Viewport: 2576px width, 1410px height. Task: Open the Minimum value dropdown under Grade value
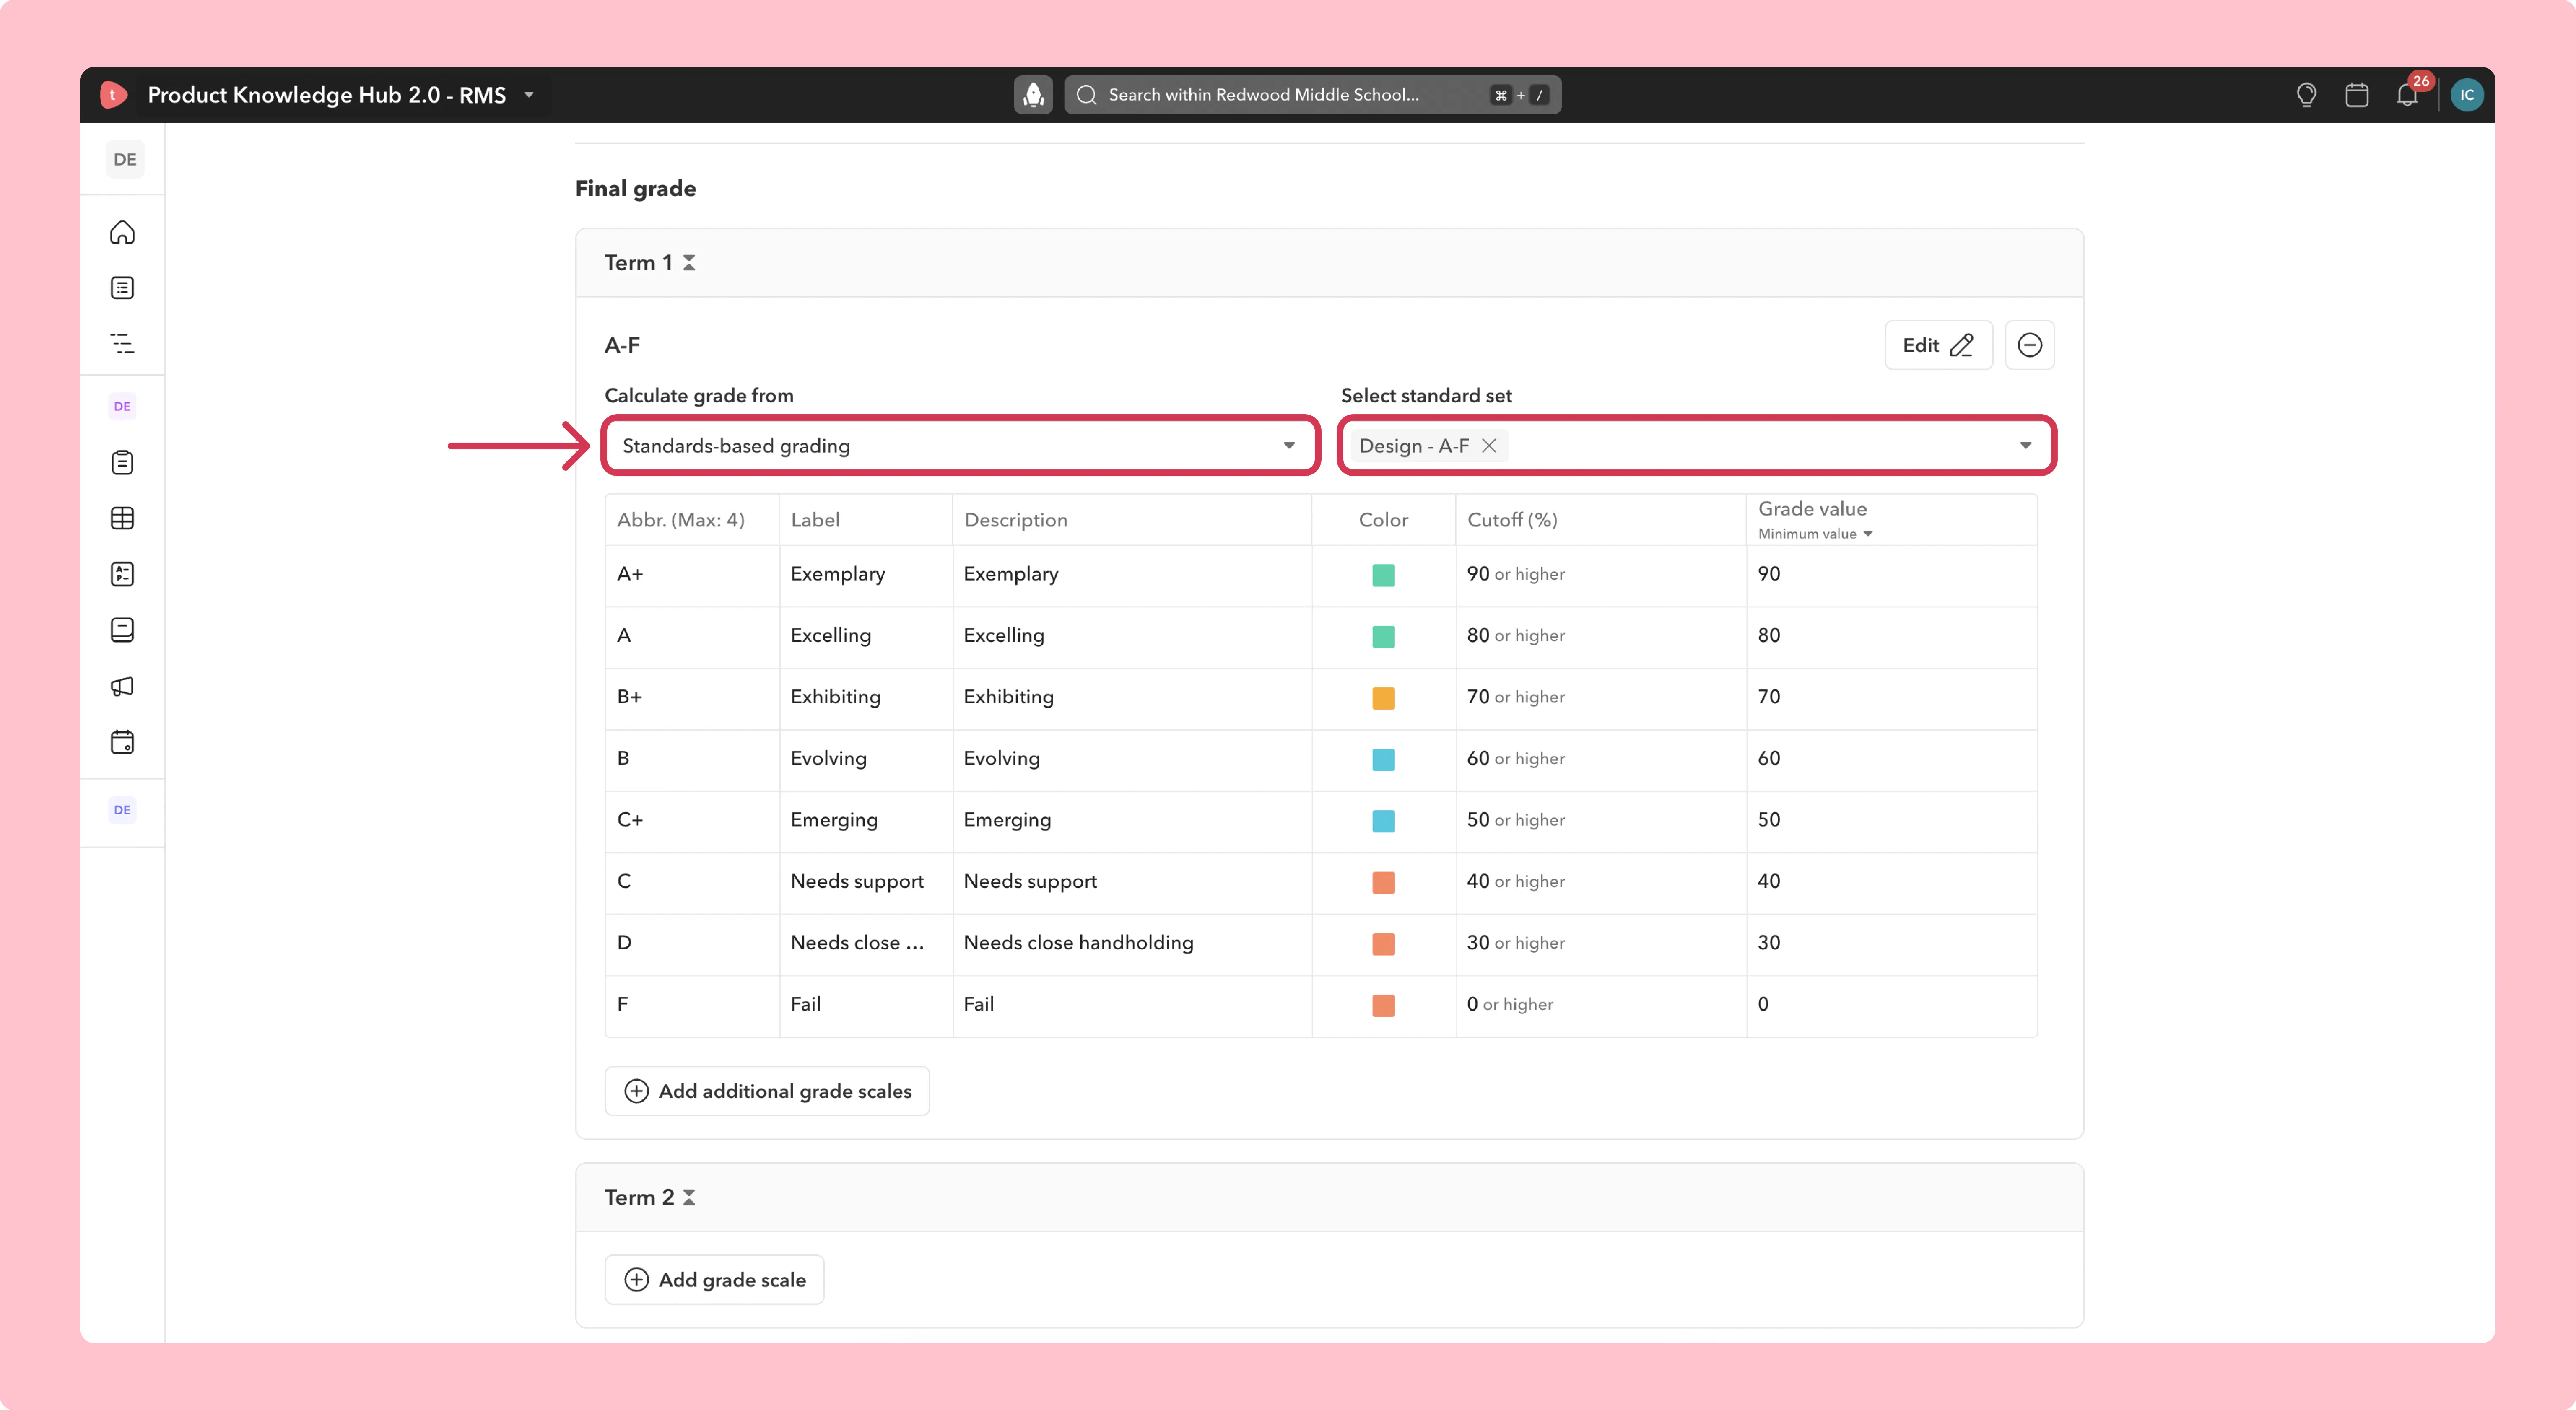pos(1815,534)
